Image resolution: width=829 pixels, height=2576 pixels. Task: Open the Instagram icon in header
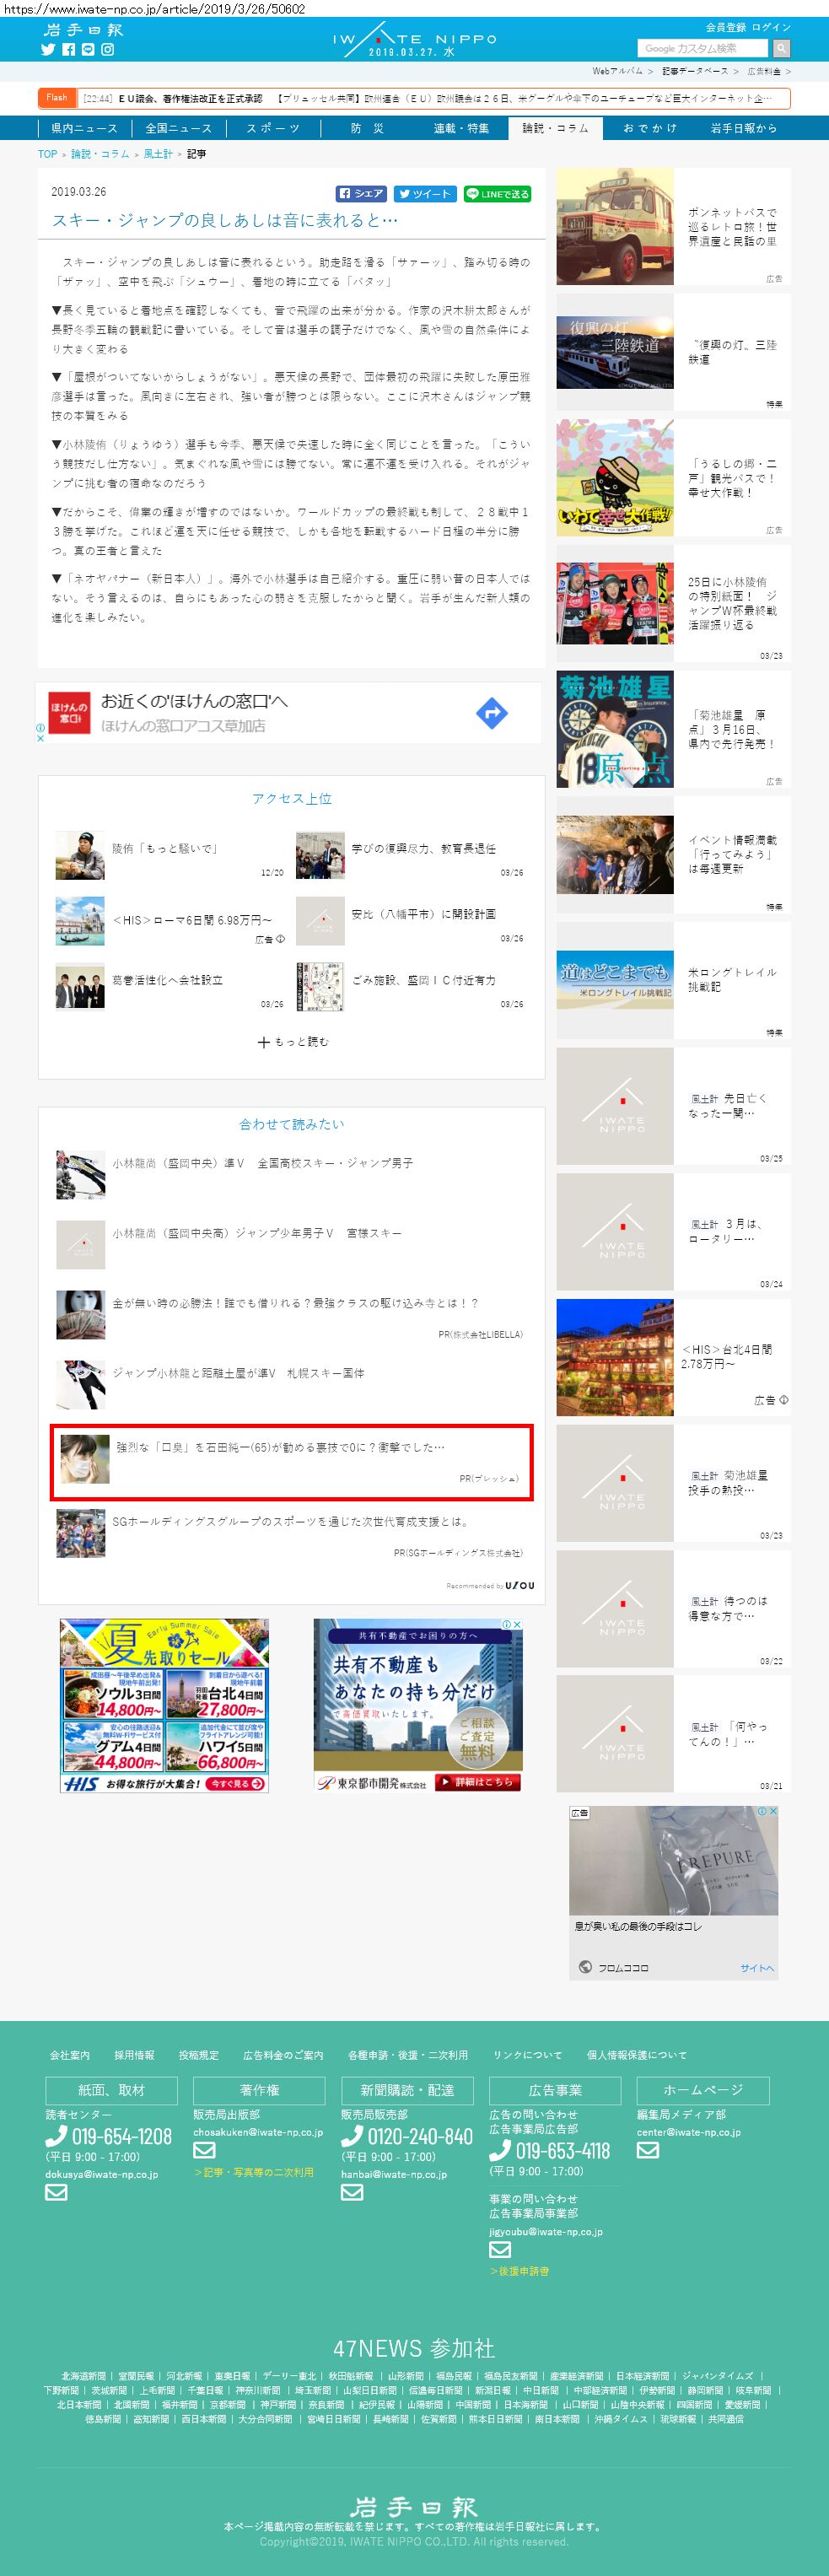tap(108, 49)
